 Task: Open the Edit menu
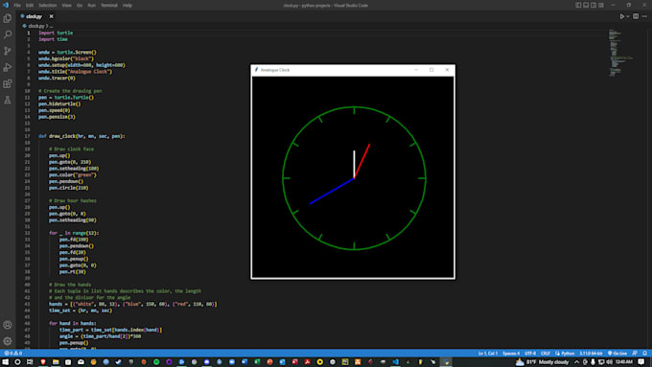click(x=30, y=6)
